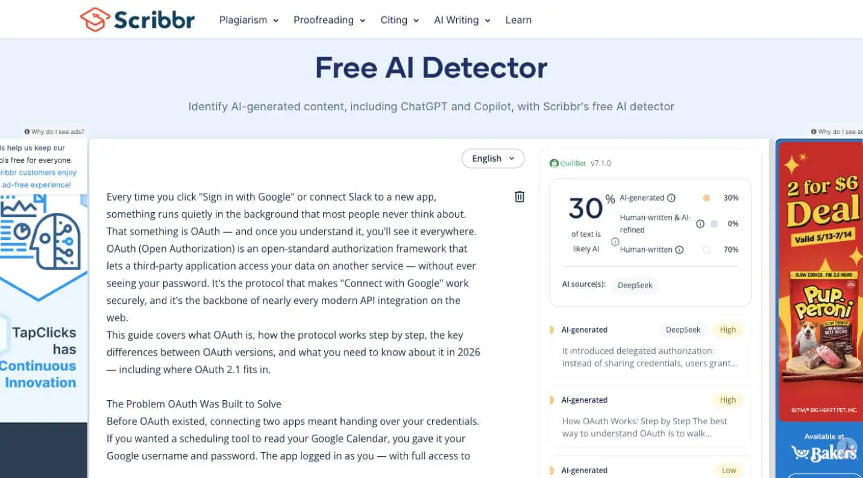Open the TapClicks advertisement
Screen dimensions: 863x478
point(43,308)
